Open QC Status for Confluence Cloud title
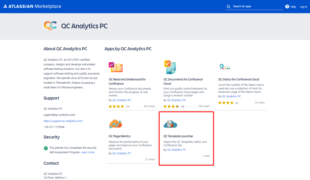This screenshot has width=310, height=180. pyautogui.click(x=239, y=79)
